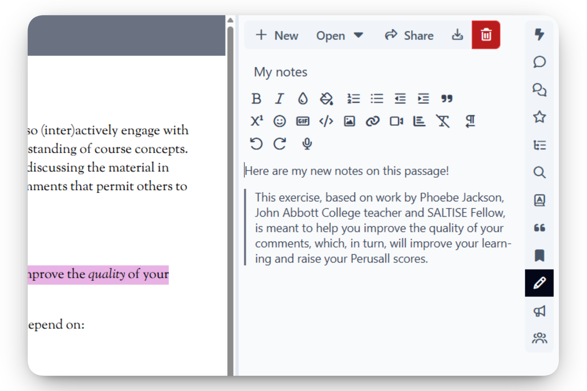Screen dimensions: 587x391
Task: Insert a bulleted list
Action: (377, 99)
